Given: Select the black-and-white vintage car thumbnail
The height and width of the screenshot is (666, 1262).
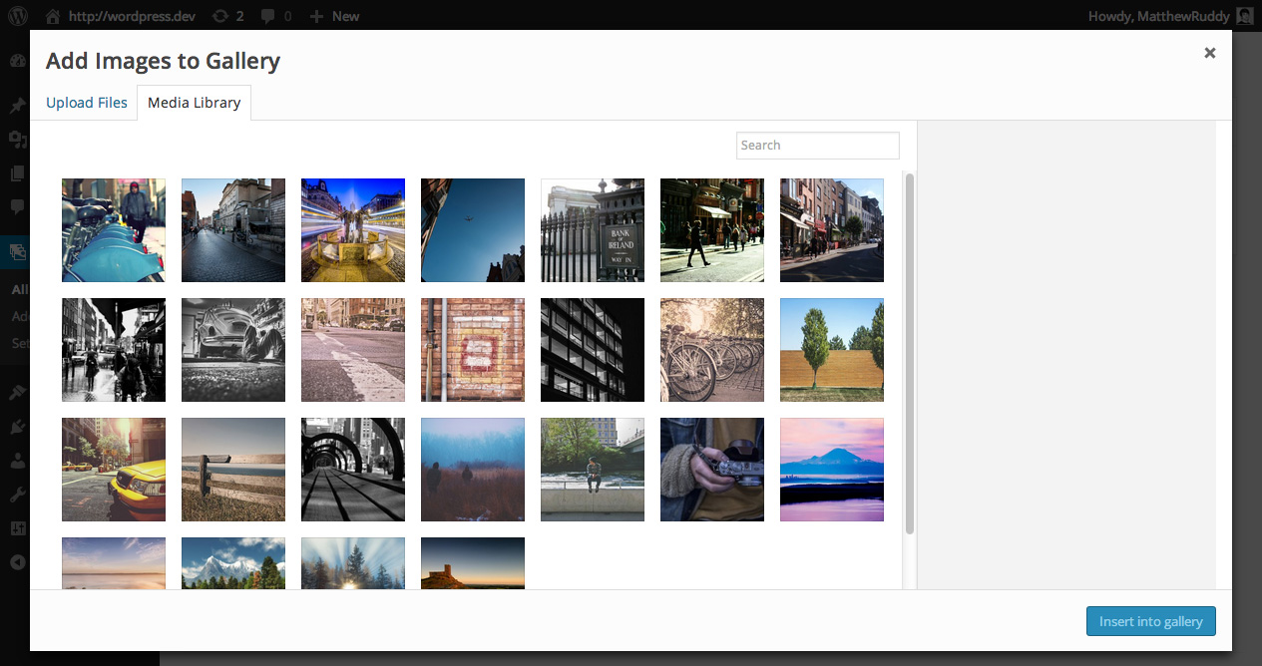Looking at the screenshot, I should [x=233, y=350].
